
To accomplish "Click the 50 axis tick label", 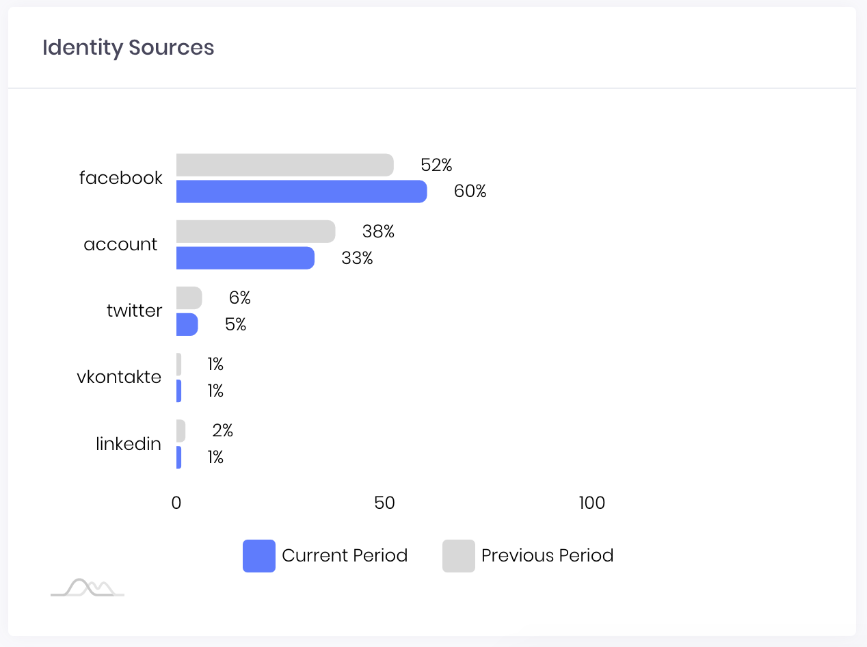I will click(x=385, y=503).
